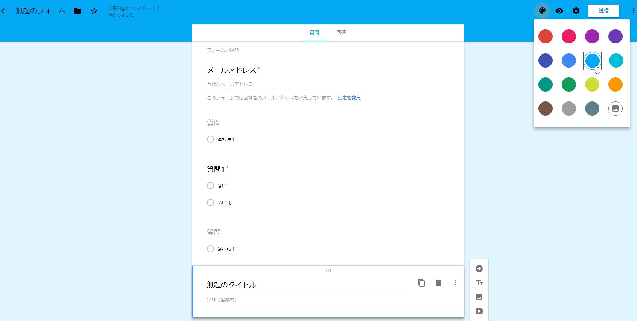This screenshot has height=321, width=637.
Task: Pick the blue-grey theme color
Action: (592, 109)
